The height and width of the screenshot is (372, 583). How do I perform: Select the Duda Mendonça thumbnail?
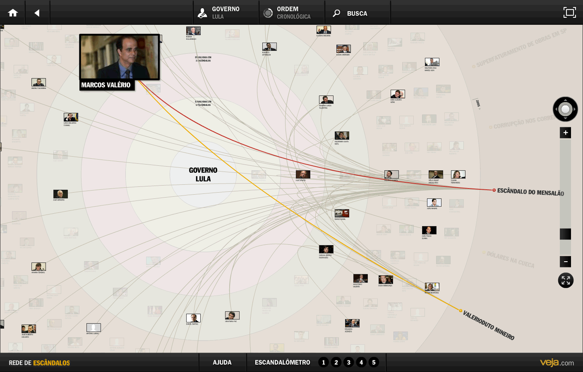point(386,280)
